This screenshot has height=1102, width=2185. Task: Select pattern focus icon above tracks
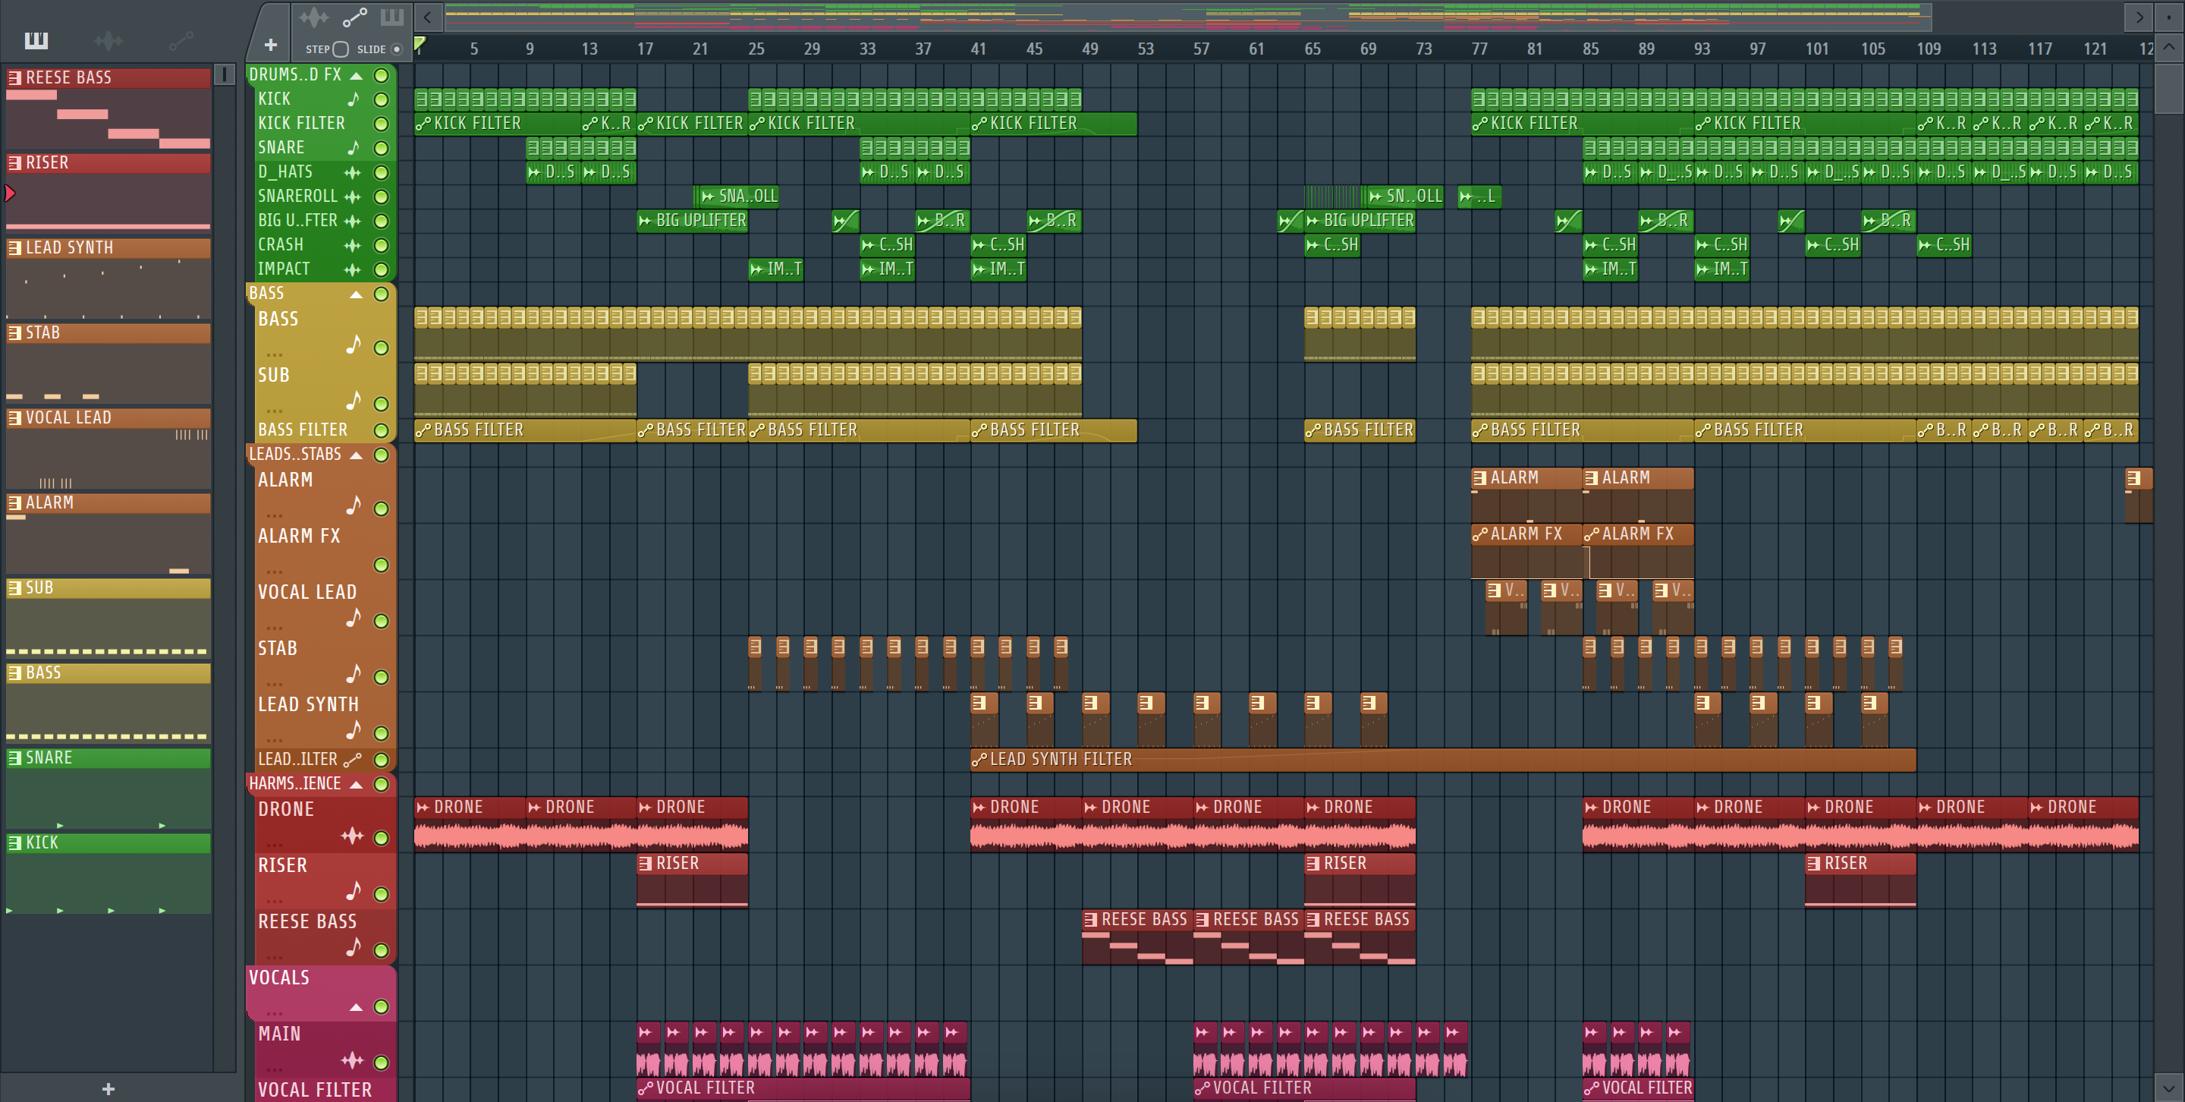coord(392,17)
